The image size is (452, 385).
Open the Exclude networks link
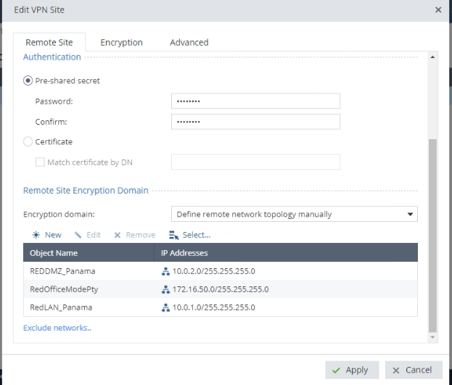[57, 328]
